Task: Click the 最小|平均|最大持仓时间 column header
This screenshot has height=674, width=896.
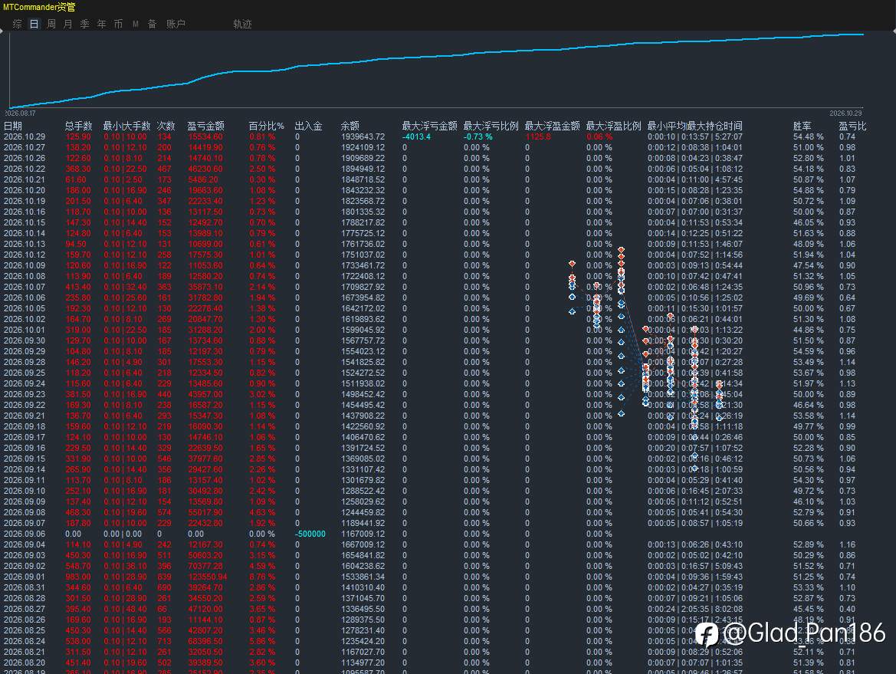Action: tap(695, 126)
